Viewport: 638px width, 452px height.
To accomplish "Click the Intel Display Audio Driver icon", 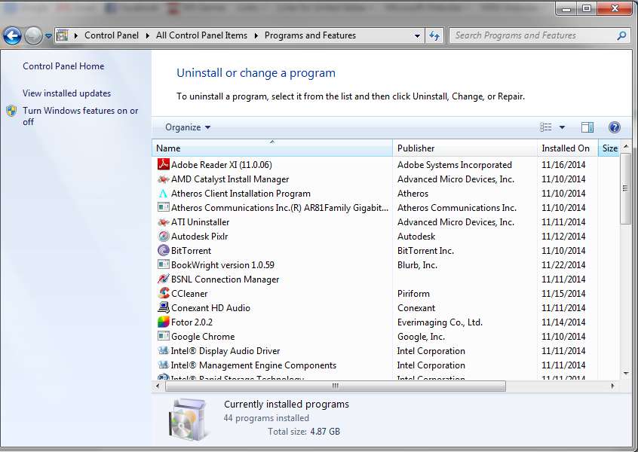I will (163, 350).
